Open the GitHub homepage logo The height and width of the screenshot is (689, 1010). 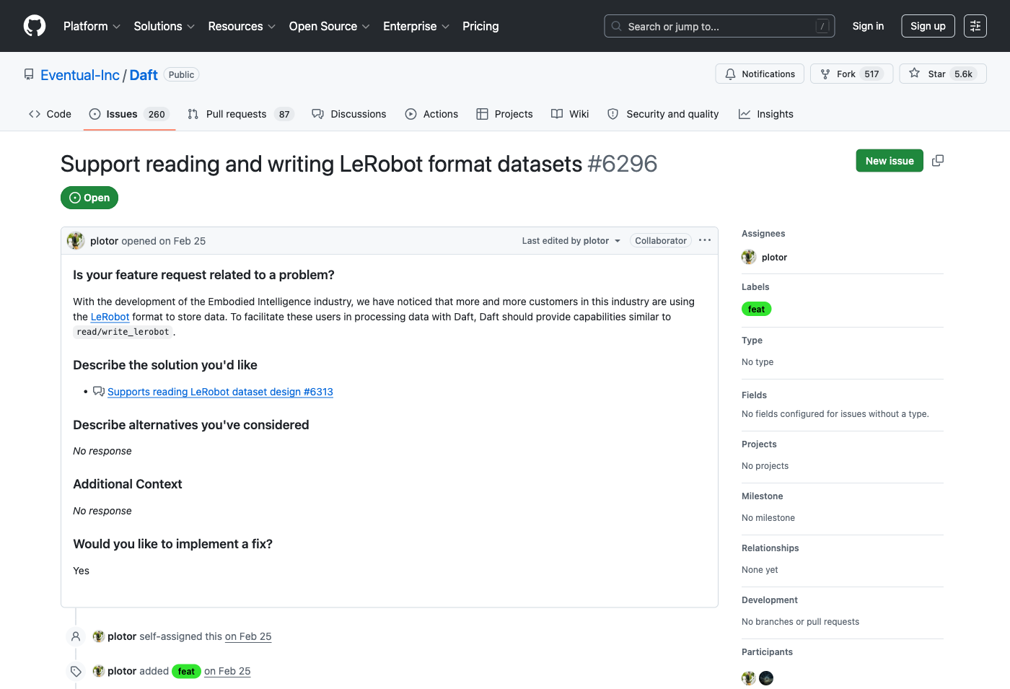pos(35,26)
